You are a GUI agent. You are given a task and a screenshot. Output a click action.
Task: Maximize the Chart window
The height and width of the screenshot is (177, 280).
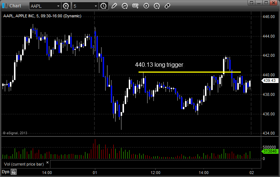[266, 3]
